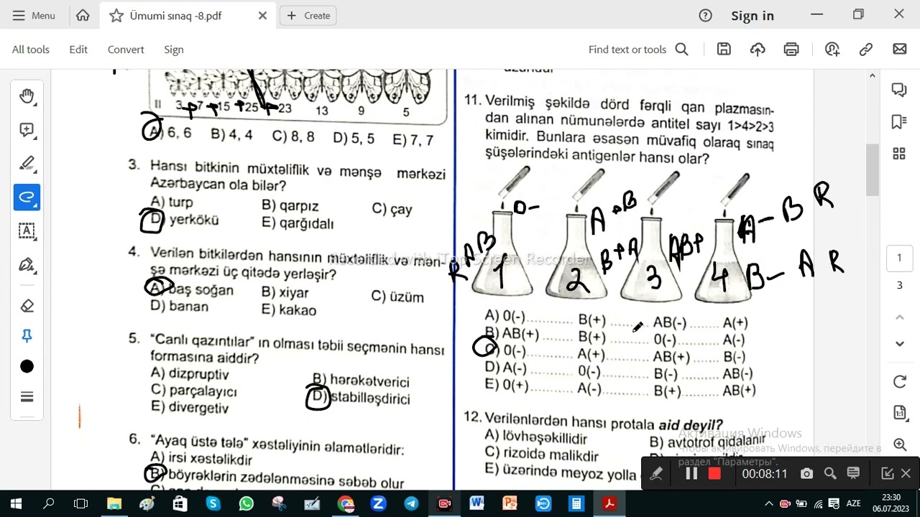This screenshot has height=517, width=920.
Task: Click answer text 'D) stabilləşdirici'
Action: pyautogui.click(x=362, y=398)
